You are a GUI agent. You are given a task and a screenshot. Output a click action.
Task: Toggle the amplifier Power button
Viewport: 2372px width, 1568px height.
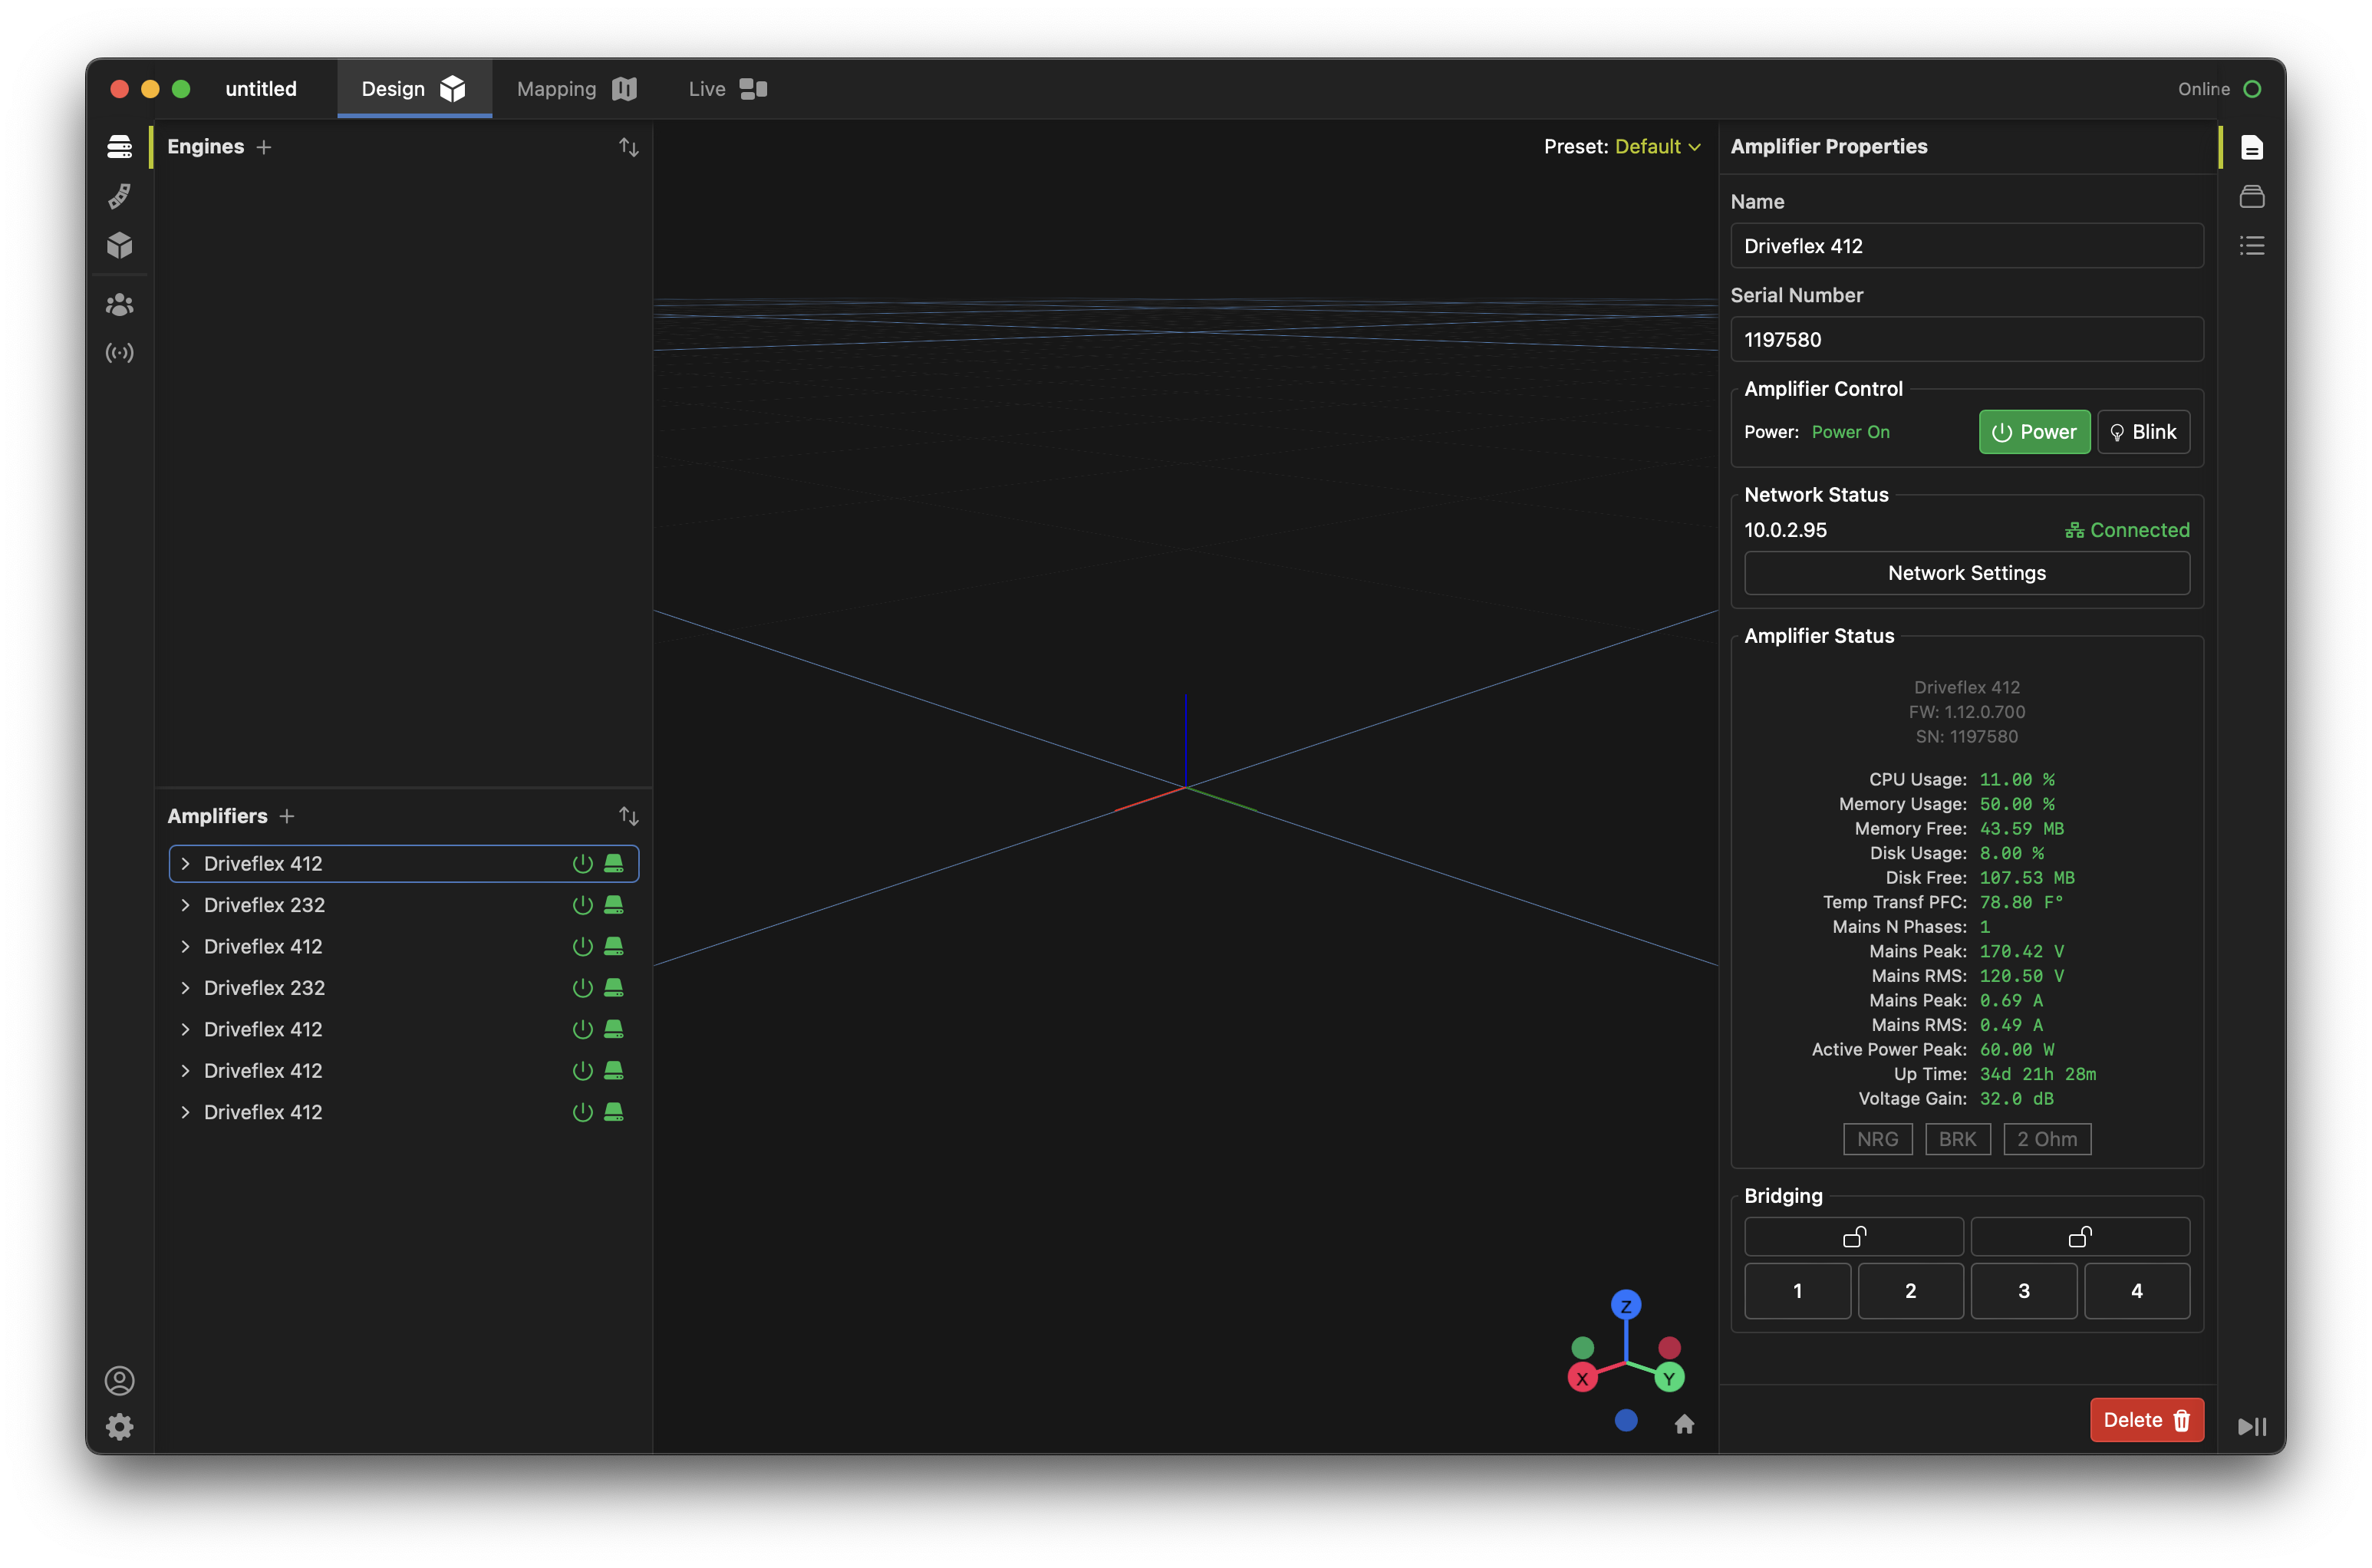pyautogui.click(x=2034, y=432)
